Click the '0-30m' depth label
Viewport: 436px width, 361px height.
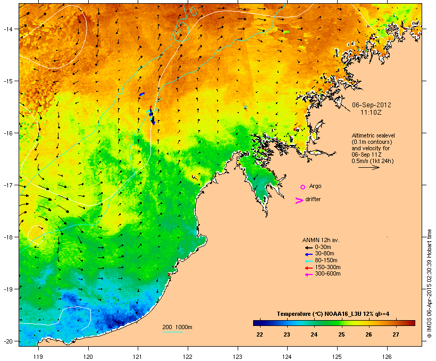[x=323, y=247]
